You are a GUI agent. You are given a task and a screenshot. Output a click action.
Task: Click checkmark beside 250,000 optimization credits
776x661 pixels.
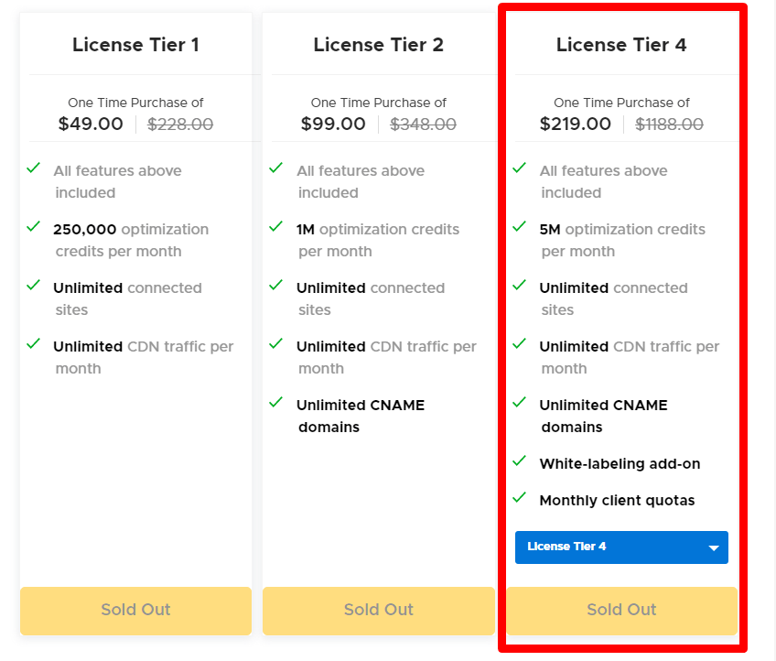click(x=34, y=226)
